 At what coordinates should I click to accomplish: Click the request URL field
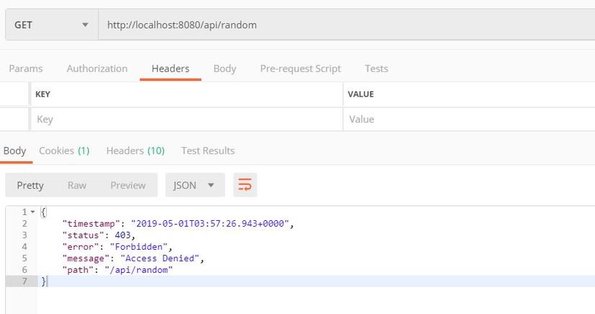tap(346, 25)
